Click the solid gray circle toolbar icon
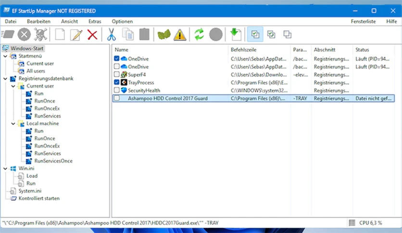Viewport: 402px width, 233px height. click(x=216, y=34)
